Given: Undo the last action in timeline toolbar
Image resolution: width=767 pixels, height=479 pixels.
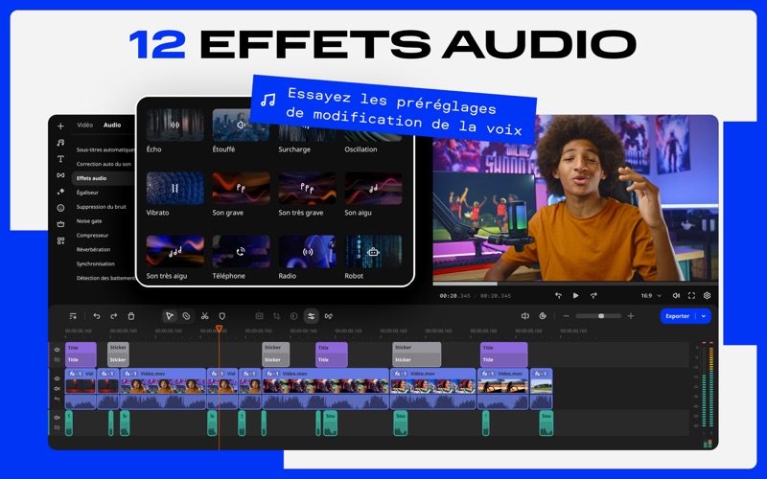Looking at the screenshot, I should 97,316.
